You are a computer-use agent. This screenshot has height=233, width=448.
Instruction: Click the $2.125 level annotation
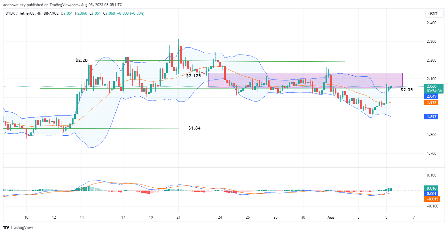click(194, 76)
